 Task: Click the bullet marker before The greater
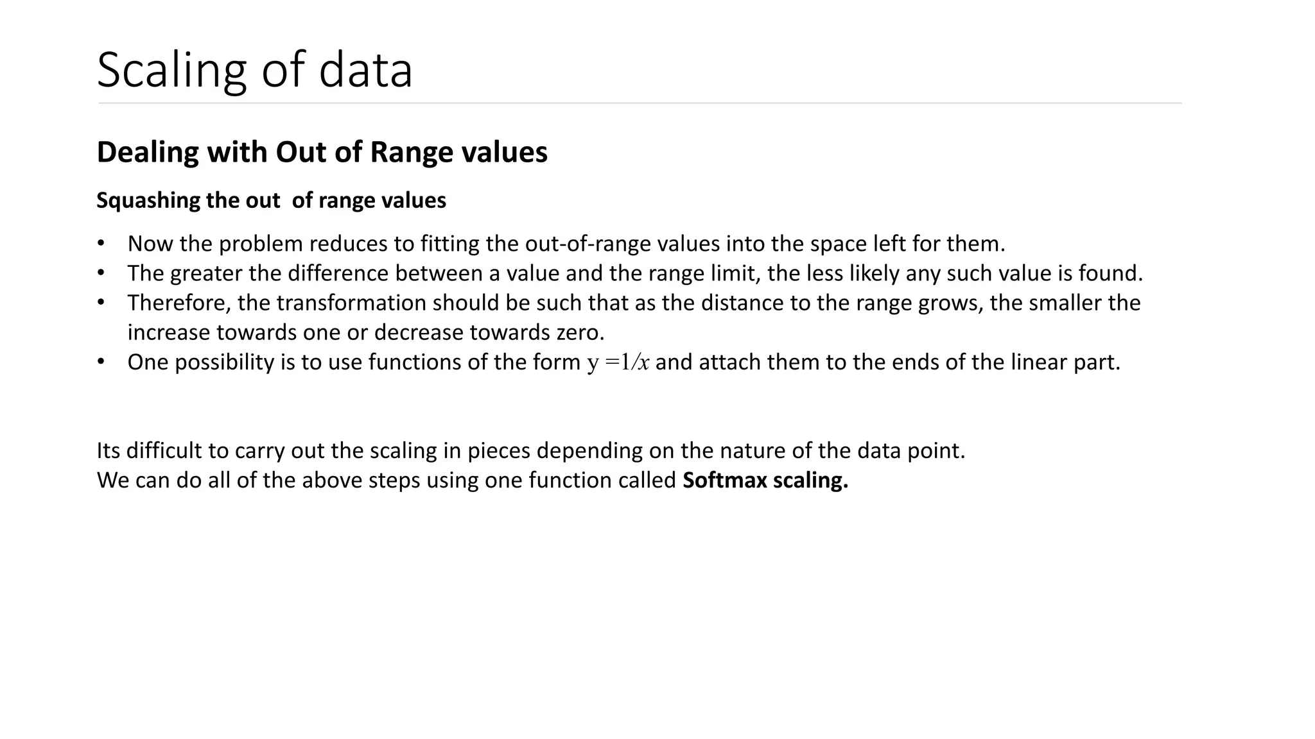click(x=101, y=273)
